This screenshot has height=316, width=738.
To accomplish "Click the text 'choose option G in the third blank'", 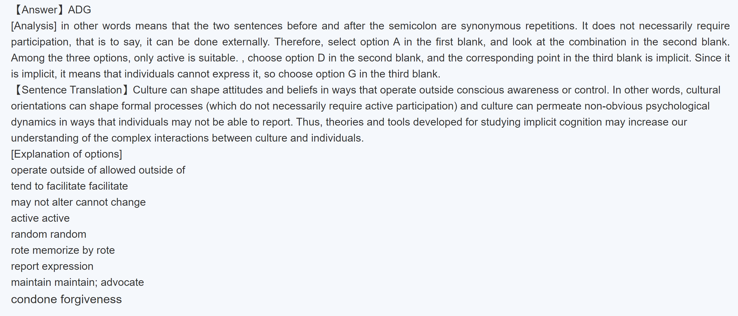I will 359,74.
